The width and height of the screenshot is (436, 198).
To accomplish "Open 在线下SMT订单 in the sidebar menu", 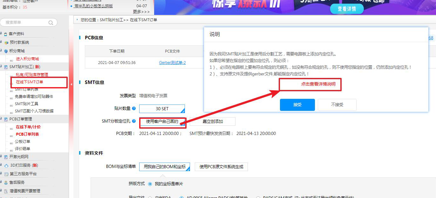I will (x=30, y=82).
